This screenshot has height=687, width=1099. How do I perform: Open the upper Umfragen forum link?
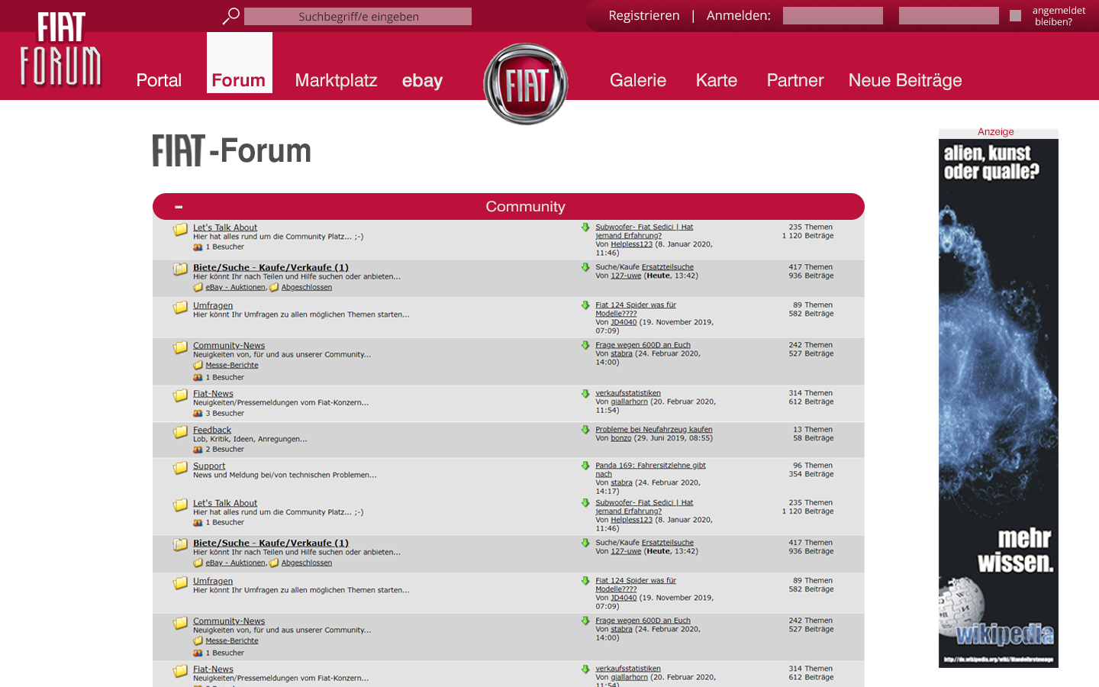(x=213, y=305)
